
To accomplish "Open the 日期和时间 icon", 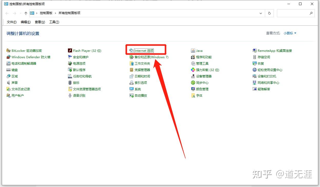I will click(132, 76).
